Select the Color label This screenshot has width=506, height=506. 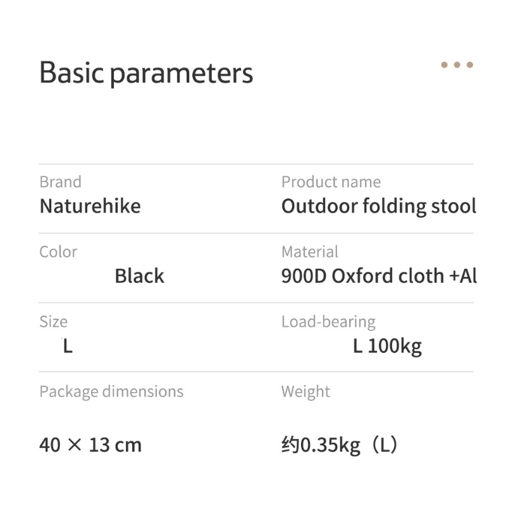click(x=58, y=252)
